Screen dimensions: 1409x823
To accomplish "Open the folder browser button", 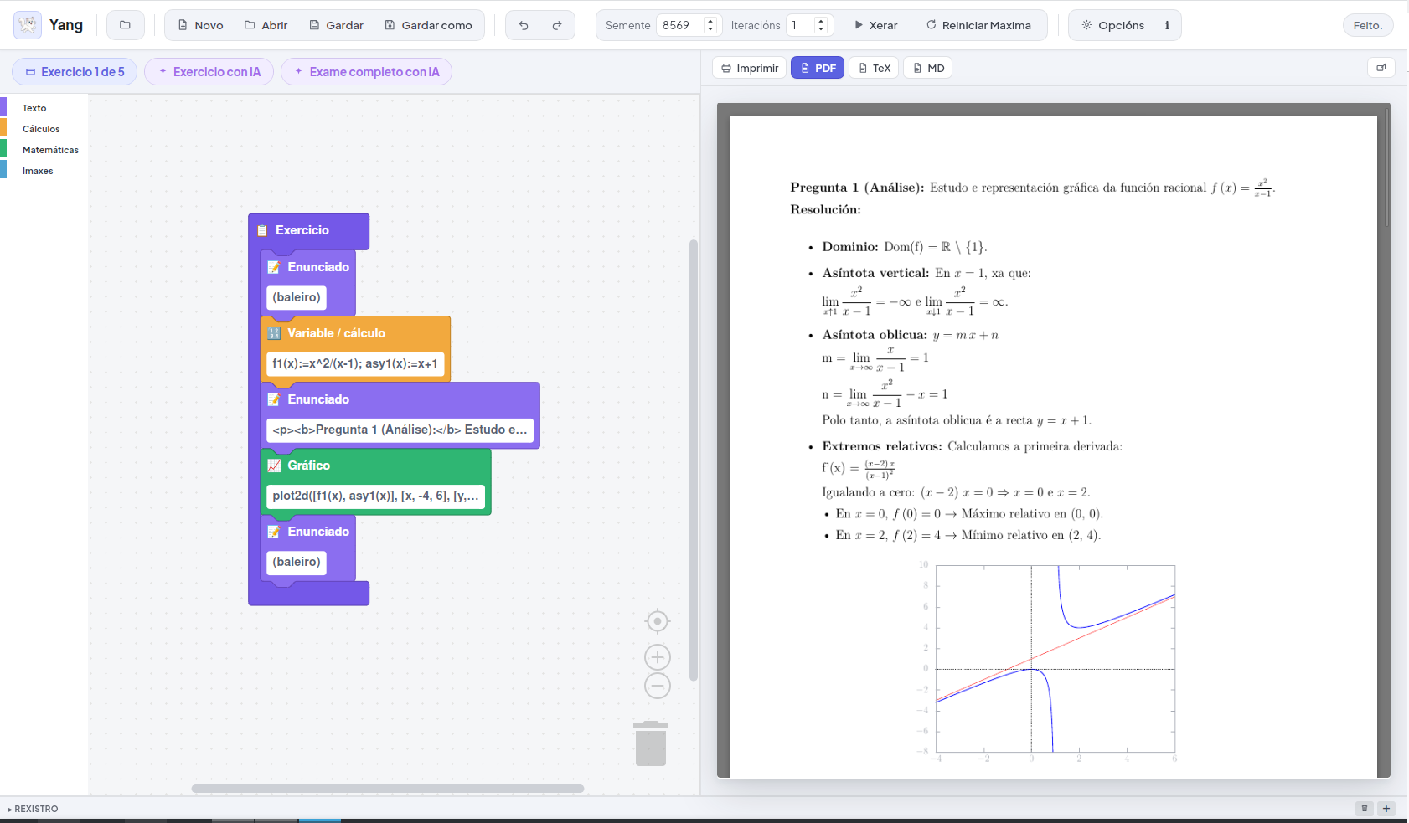I will (126, 25).
